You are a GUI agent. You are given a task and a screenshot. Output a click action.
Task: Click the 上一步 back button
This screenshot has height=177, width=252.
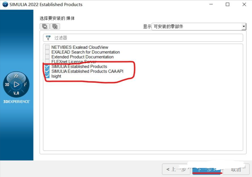point(176,169)
